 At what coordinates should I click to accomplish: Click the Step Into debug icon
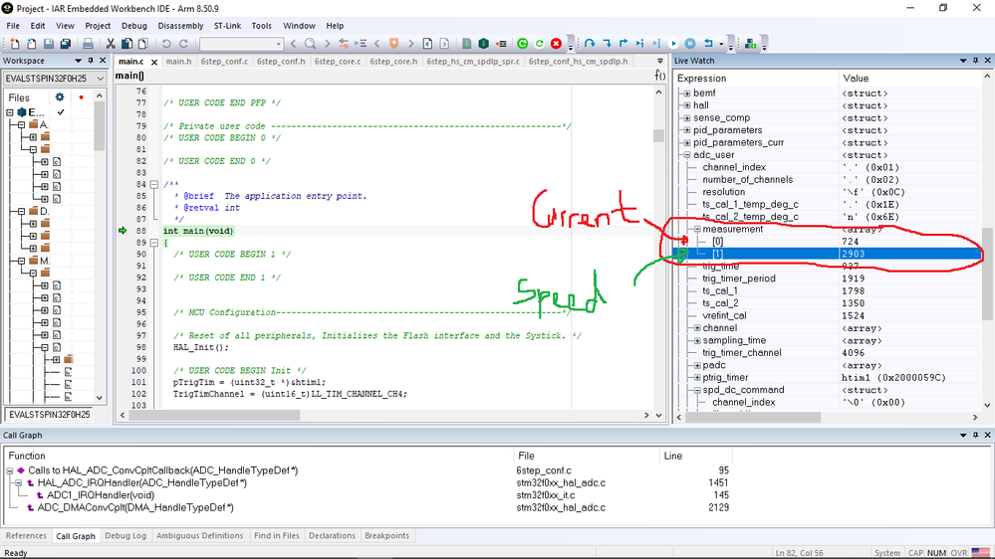coord(607,44)
